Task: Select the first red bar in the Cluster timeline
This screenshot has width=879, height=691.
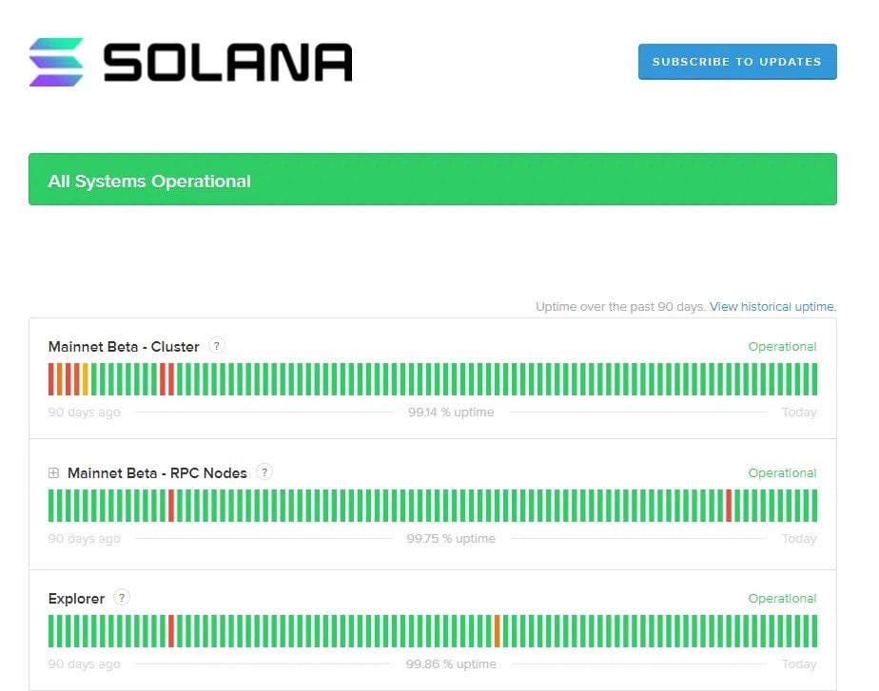Action: click(51, 379)
